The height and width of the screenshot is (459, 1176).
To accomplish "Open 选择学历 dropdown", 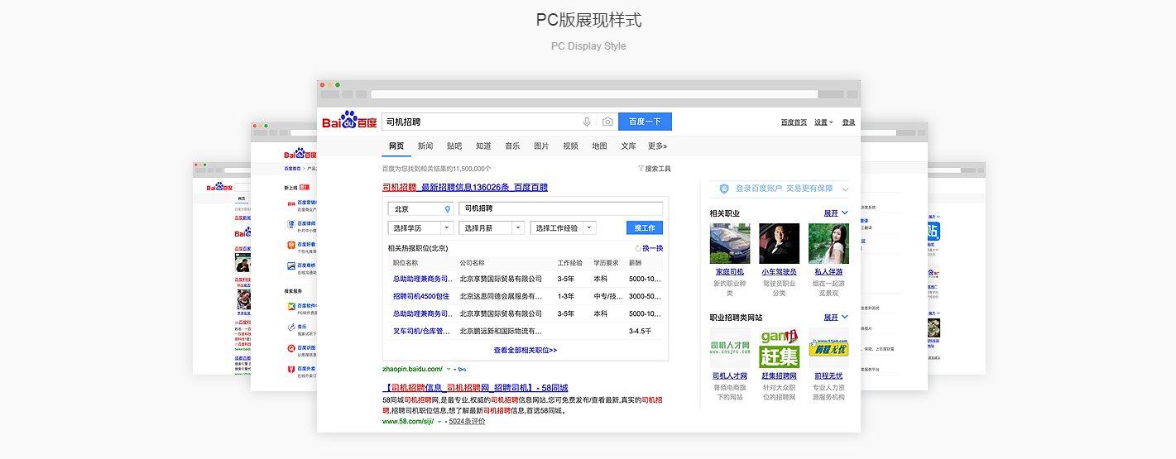I will pos(420,228).
